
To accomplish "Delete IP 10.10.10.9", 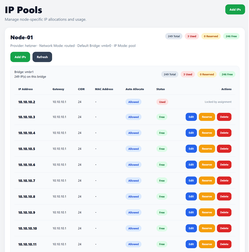I will pyautogui.click(x=224, y=212).
